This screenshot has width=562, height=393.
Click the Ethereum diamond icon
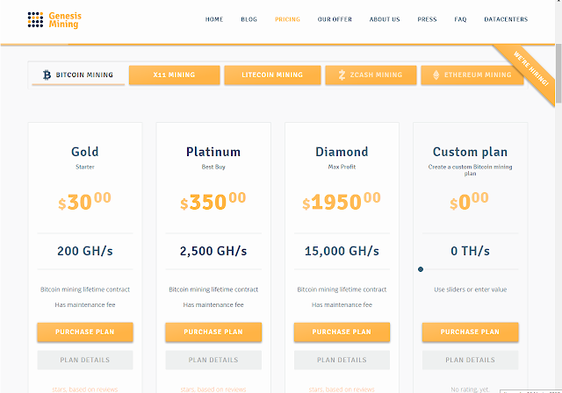tap(436, 75)
